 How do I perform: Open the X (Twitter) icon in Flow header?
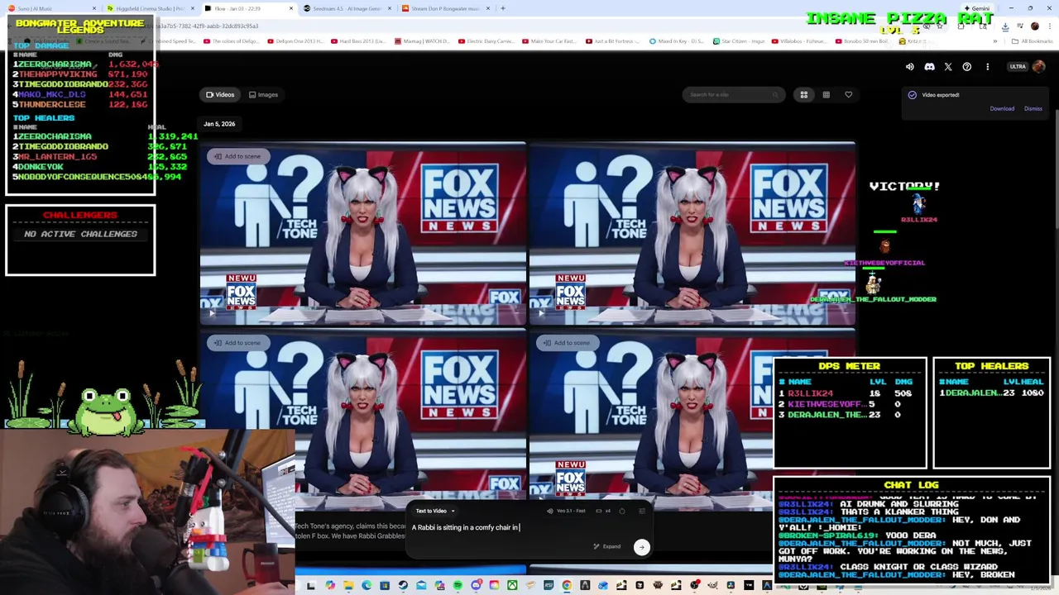[x=948, y=67]
